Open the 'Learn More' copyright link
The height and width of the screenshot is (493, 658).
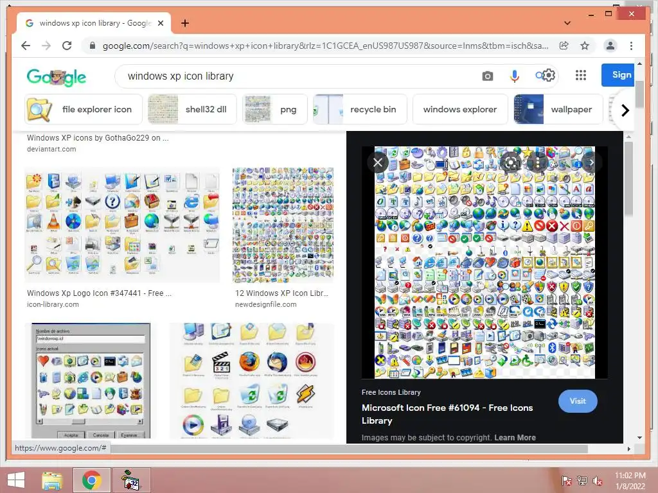coord(515,438)
